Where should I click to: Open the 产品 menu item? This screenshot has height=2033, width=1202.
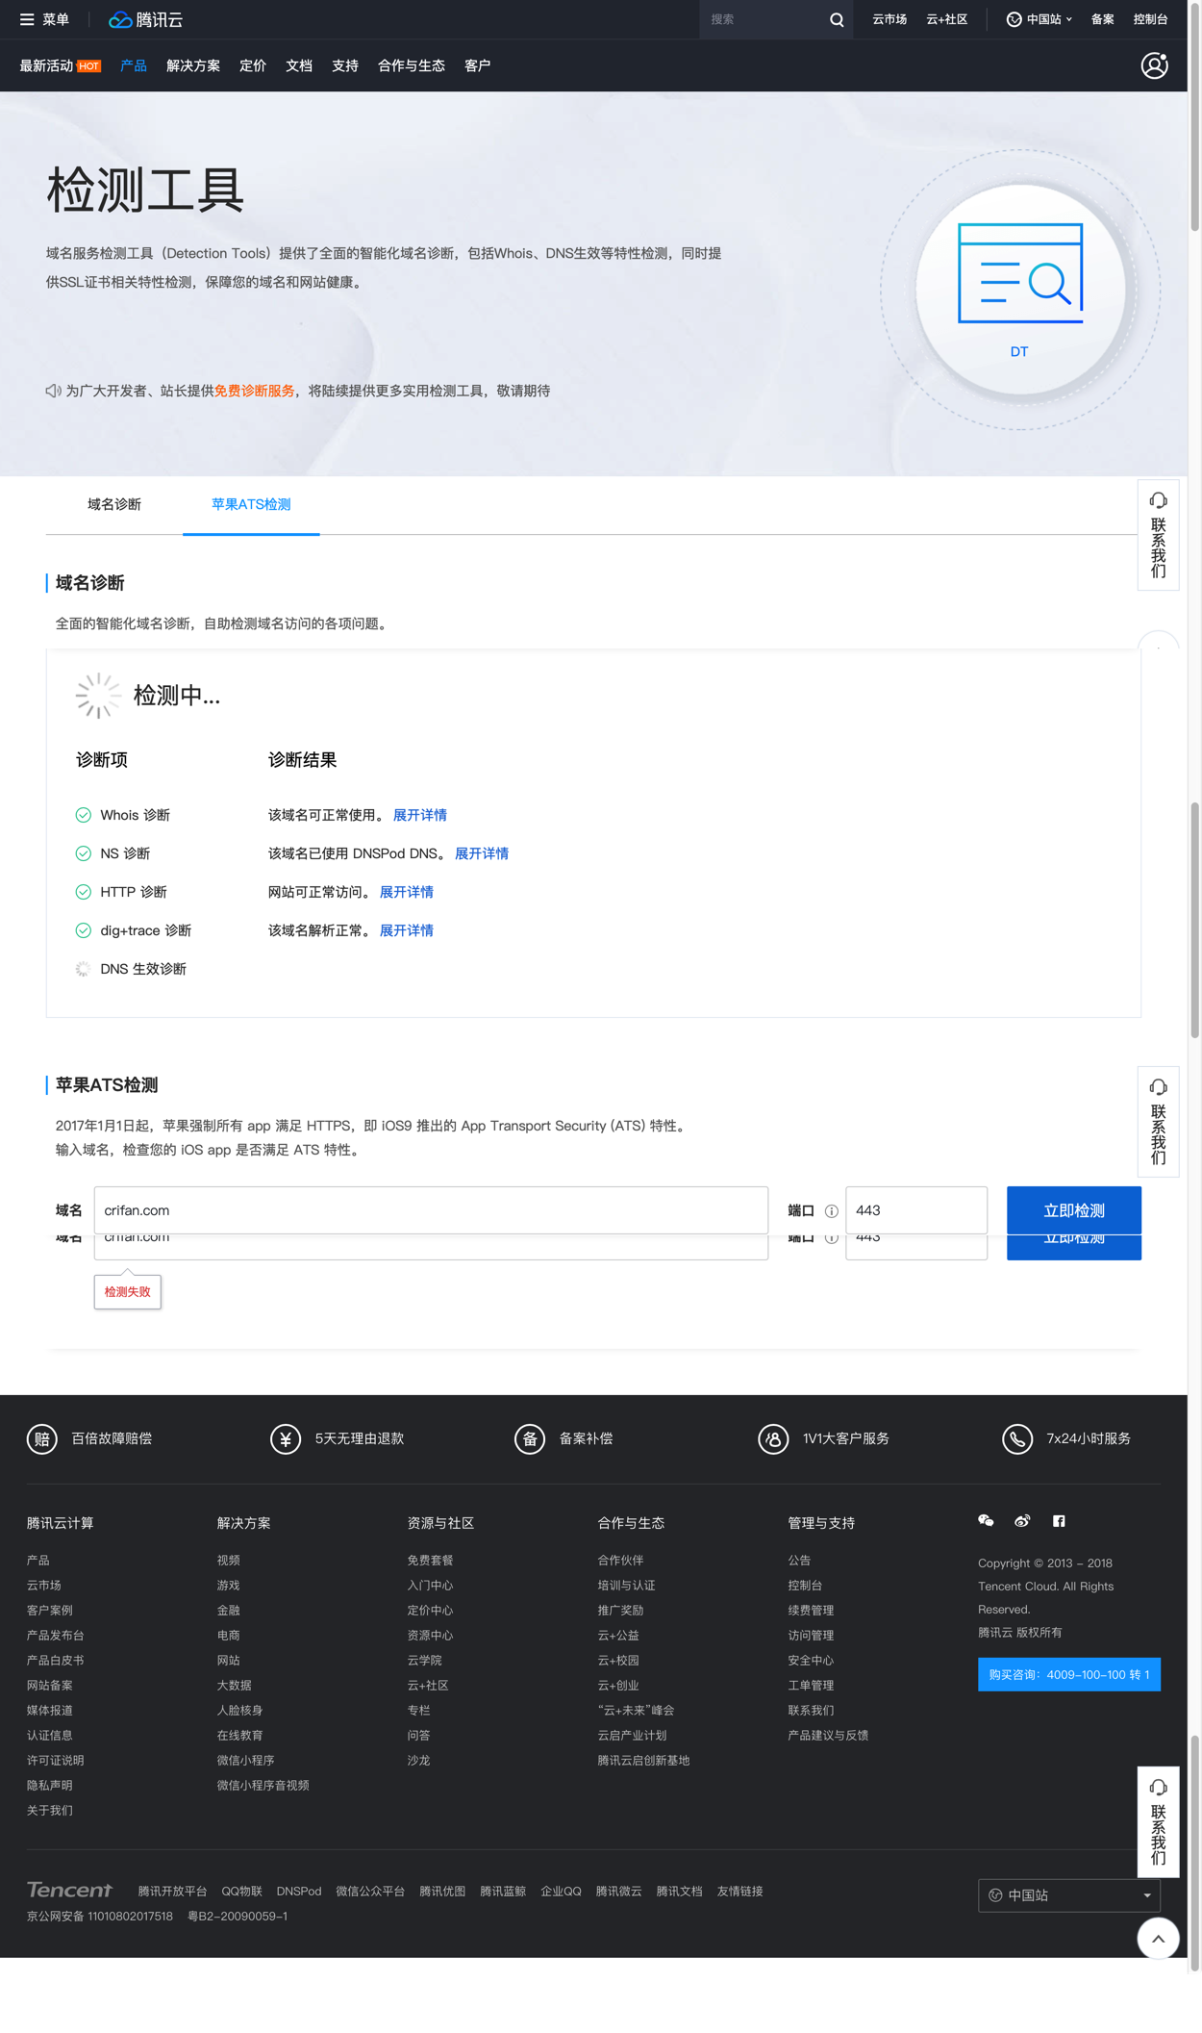[x=134, y=65]
